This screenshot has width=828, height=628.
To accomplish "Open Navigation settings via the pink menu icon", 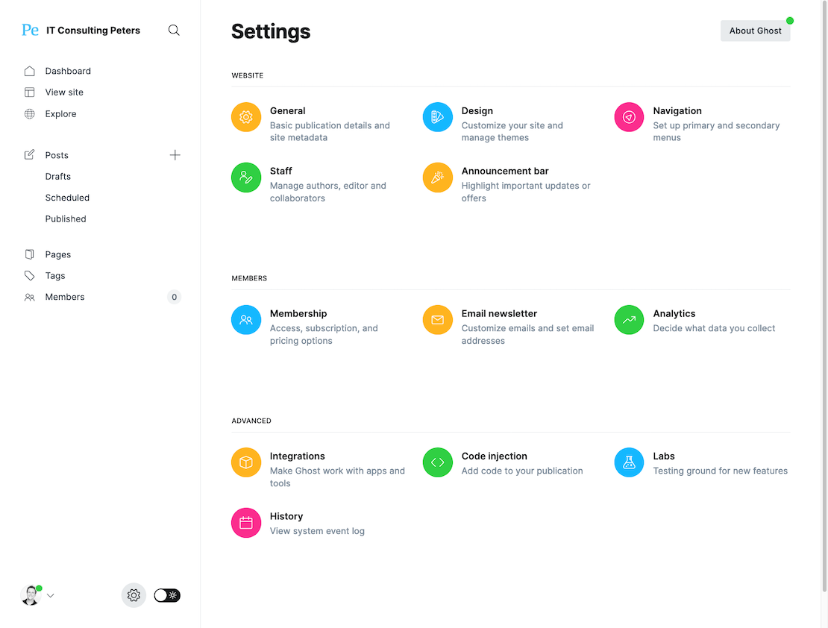I will [x=629, y=117].
